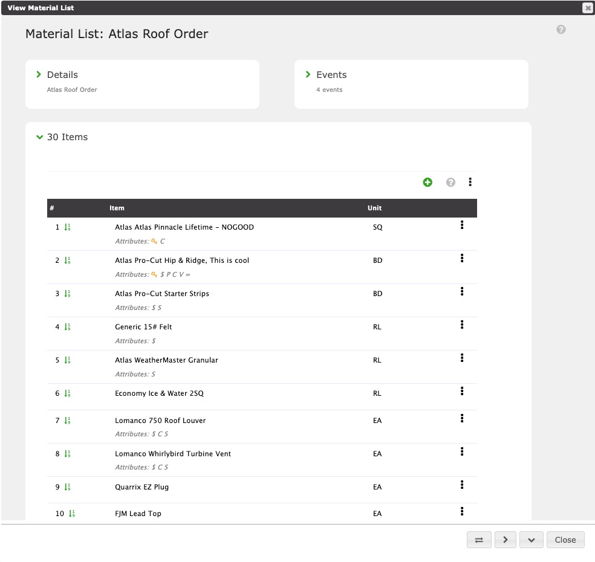
Task: Click item name Quarrix EZ Plug
Action: [x=142, y=487]
